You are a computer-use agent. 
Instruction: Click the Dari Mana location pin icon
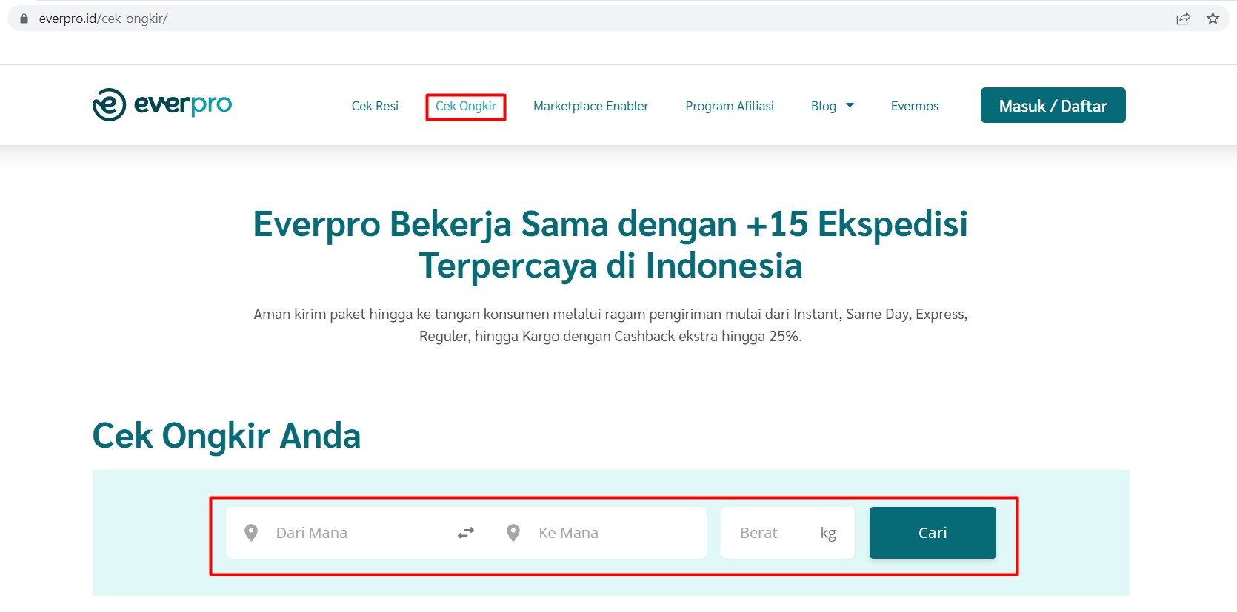tap(251, 533)
